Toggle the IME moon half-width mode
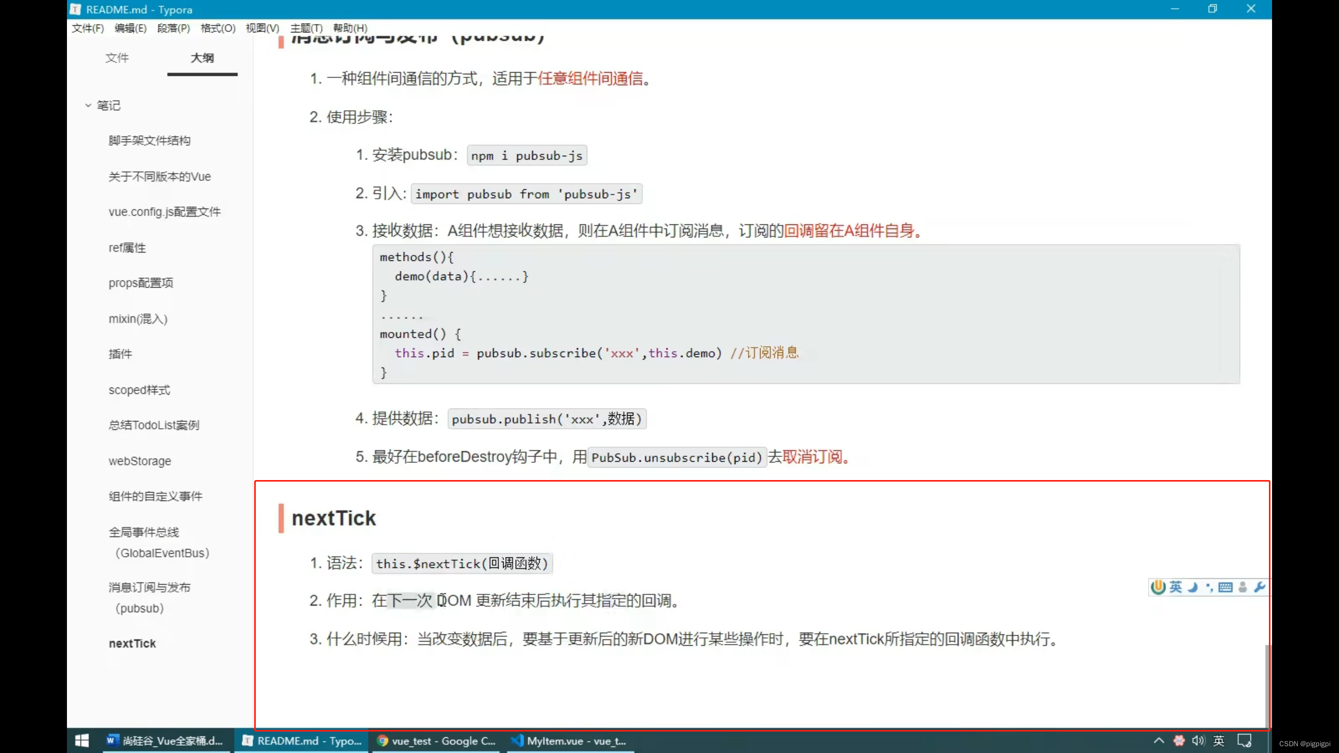This screenshot has height=753, width=1339. pos(1193,587)
